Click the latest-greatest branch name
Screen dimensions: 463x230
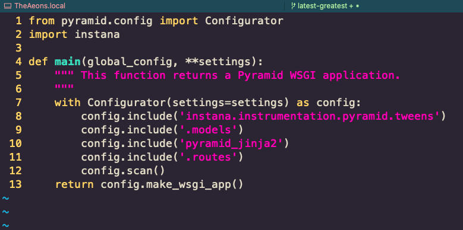coord(323,6)
